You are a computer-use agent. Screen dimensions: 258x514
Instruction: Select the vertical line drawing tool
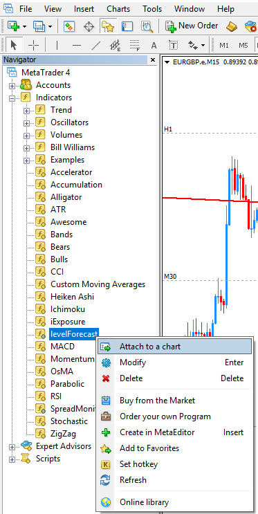tap(57, 45)
